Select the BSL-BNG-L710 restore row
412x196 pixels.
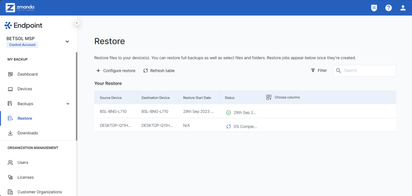pos(245,111)
